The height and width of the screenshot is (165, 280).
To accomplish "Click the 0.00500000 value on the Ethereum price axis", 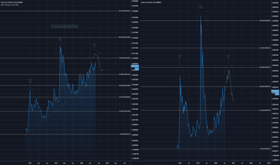I will tap(135, 1).
